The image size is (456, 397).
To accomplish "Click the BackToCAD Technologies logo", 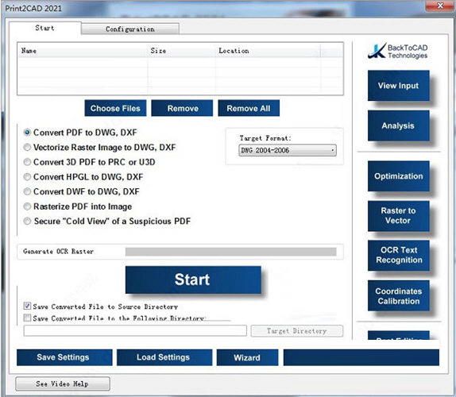I will click(x=397, y=51).
